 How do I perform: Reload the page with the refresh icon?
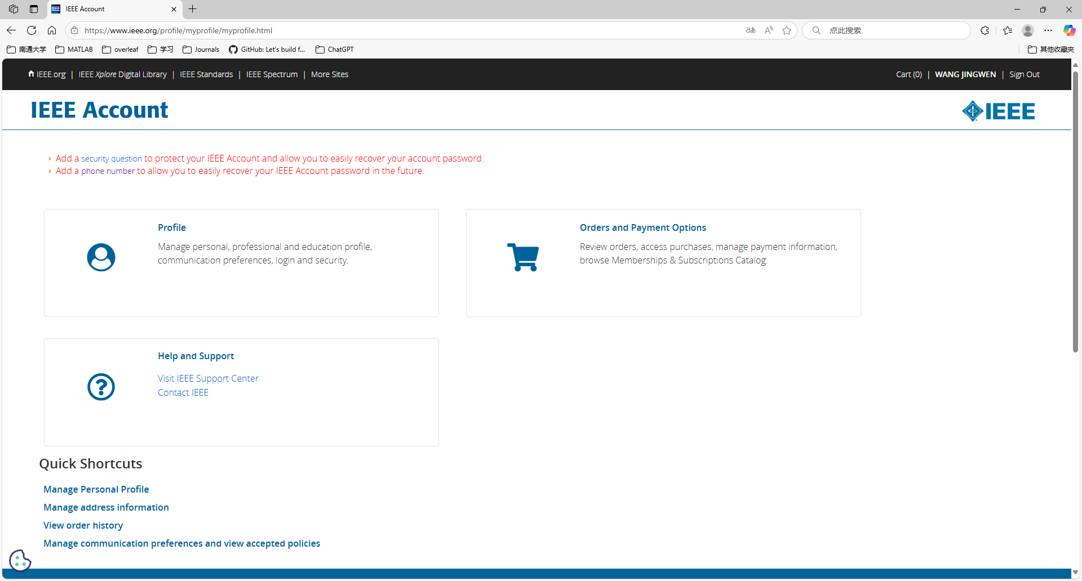point(32,30)
